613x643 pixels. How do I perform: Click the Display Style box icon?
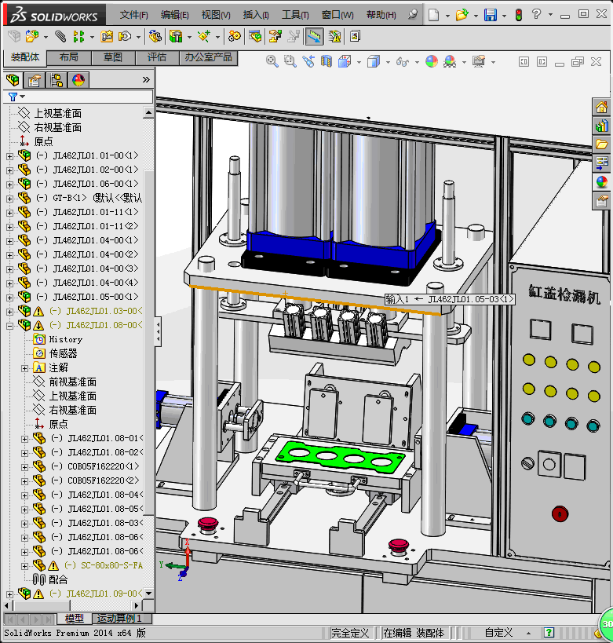374,62
